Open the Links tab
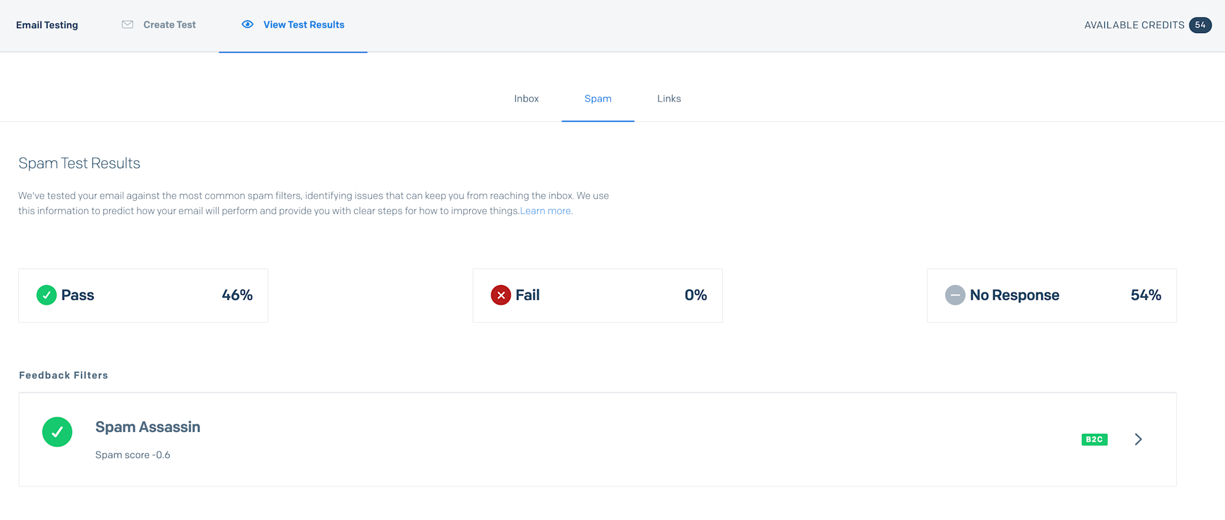1225x520 pixels. [x=669, y=98]
